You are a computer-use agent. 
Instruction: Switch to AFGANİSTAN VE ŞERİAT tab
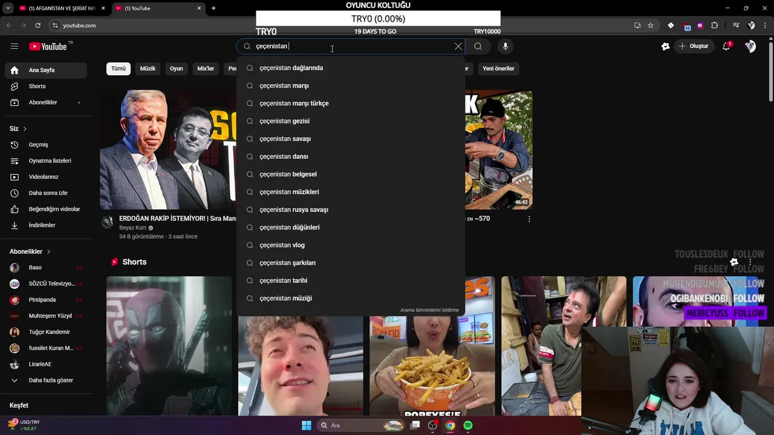pyautogui.click(x=62, y=8)
